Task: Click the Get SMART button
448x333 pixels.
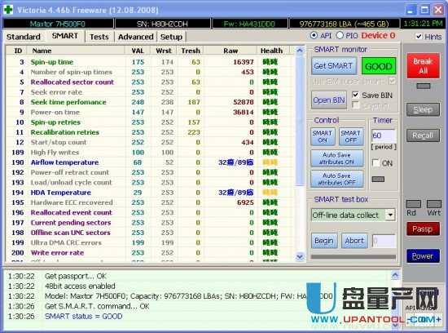Action: 333,66
